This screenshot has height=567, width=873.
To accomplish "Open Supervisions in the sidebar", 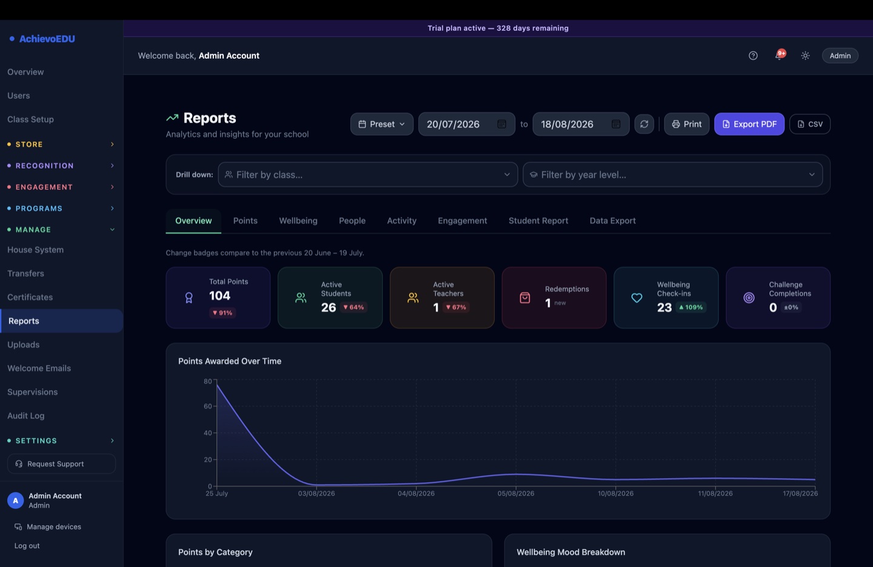I will click(x=33, y=392).
